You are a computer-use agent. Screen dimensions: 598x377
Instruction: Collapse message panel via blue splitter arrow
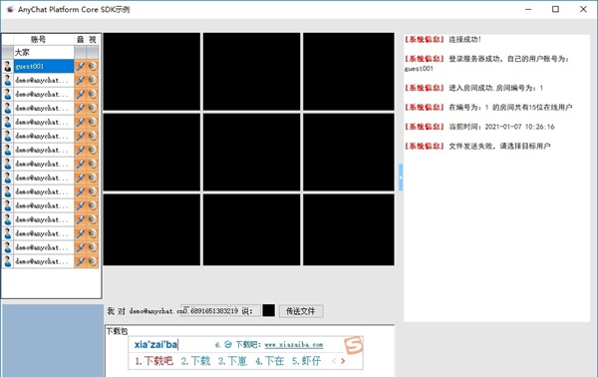tap(401, 178)
